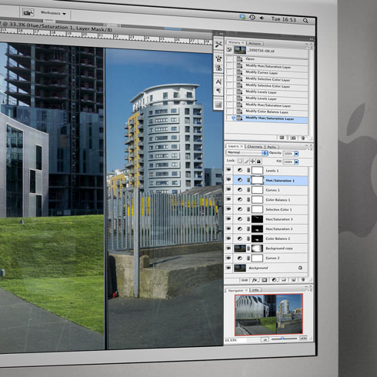Toggle lock transparent pixels

click(x=240, y=161)
